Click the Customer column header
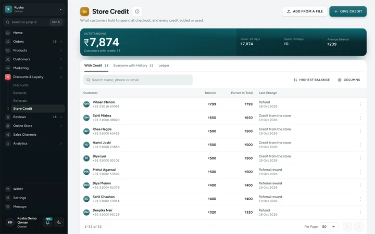This screenshot has width=375, height=234. click(91, 93)
